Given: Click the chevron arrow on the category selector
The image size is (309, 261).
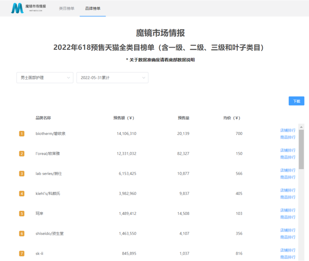Looking at the screenshot, I should pyautogui.click(x=69, y=78).
